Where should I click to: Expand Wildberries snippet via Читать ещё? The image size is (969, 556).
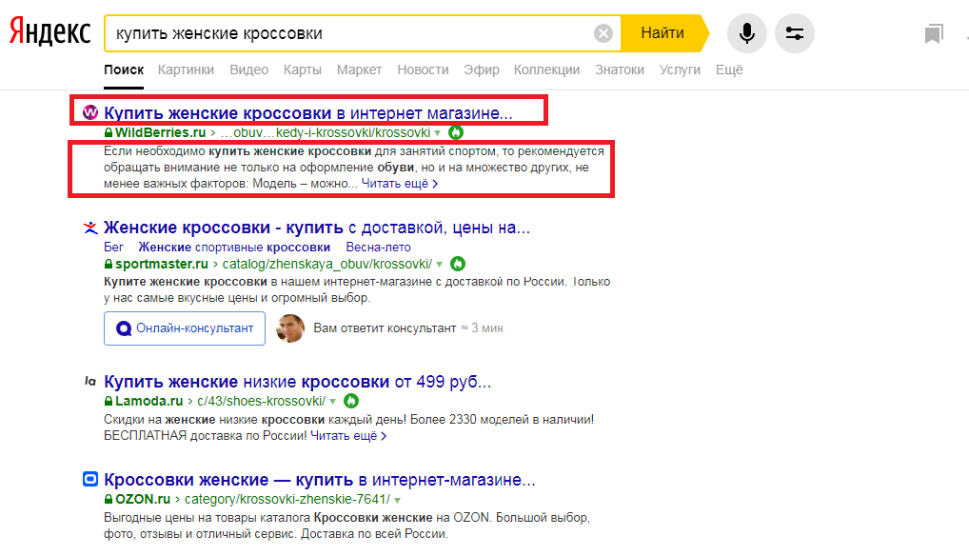[x=399, y=184]
